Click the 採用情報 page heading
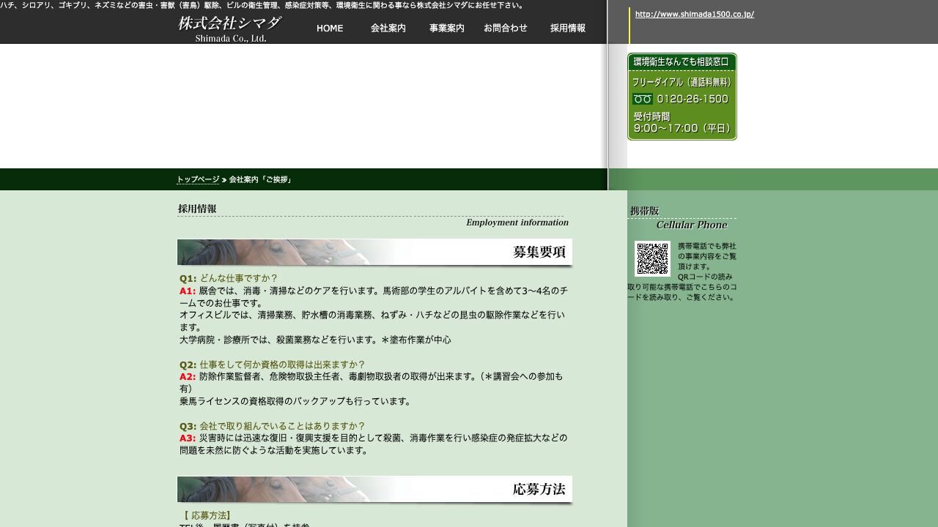This screenshot has width=938, height=527. click(197, 209)
